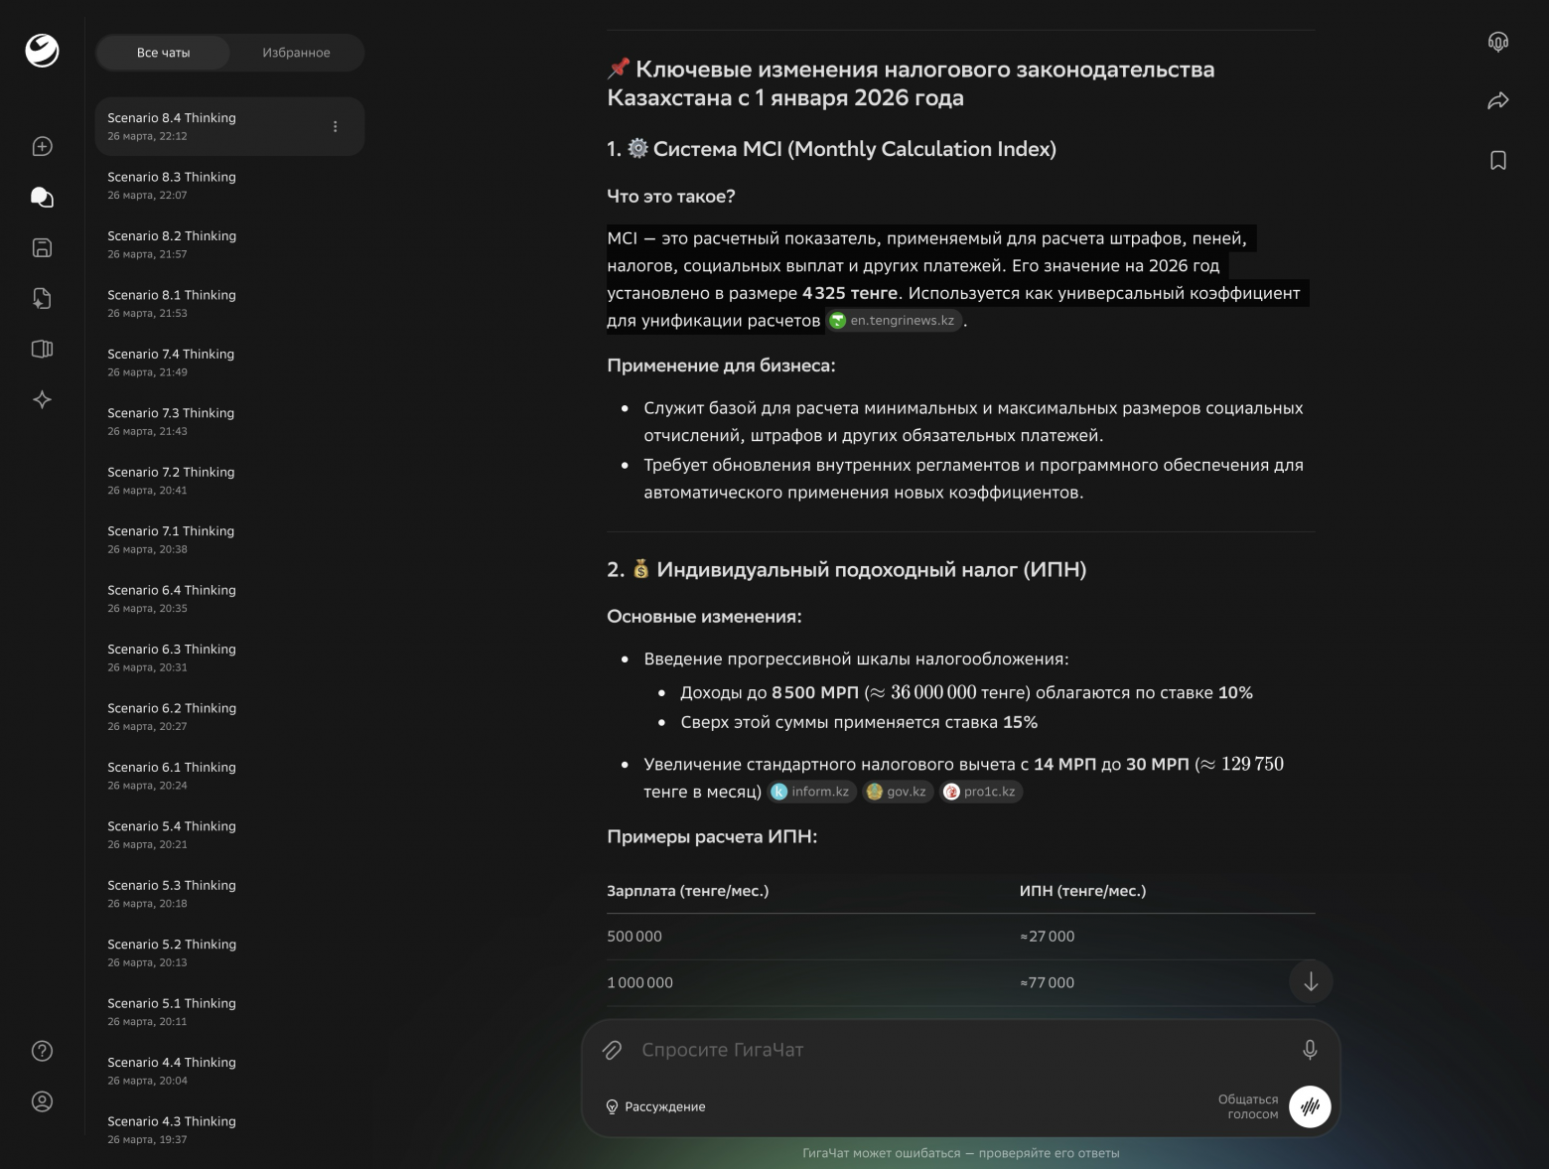The width and height of the screenshot is (1549, 1169).
Task: Enable the Рассуждение reasoning mode
Action: click(656, 1106)
